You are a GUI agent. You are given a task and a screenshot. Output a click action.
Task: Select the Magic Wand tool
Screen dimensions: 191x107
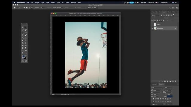[26, 30]
